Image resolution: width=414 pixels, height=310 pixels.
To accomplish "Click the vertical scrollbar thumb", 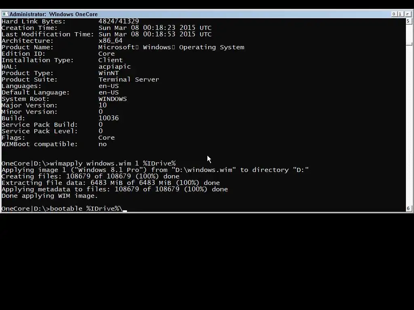I will point(409,44).
